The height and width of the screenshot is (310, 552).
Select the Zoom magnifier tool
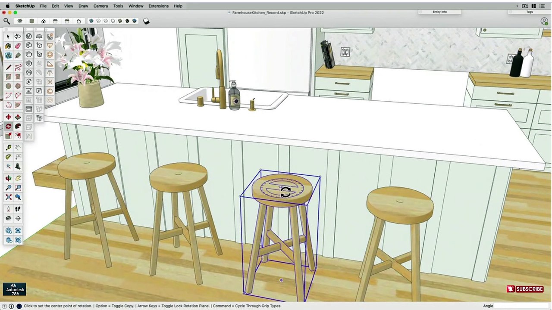8,188
